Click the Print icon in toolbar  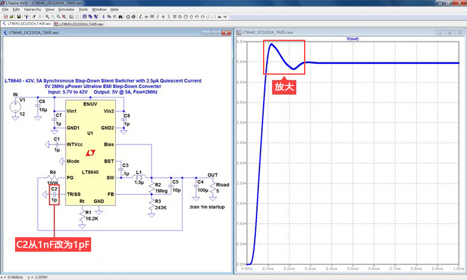click(x=133, y=17)
